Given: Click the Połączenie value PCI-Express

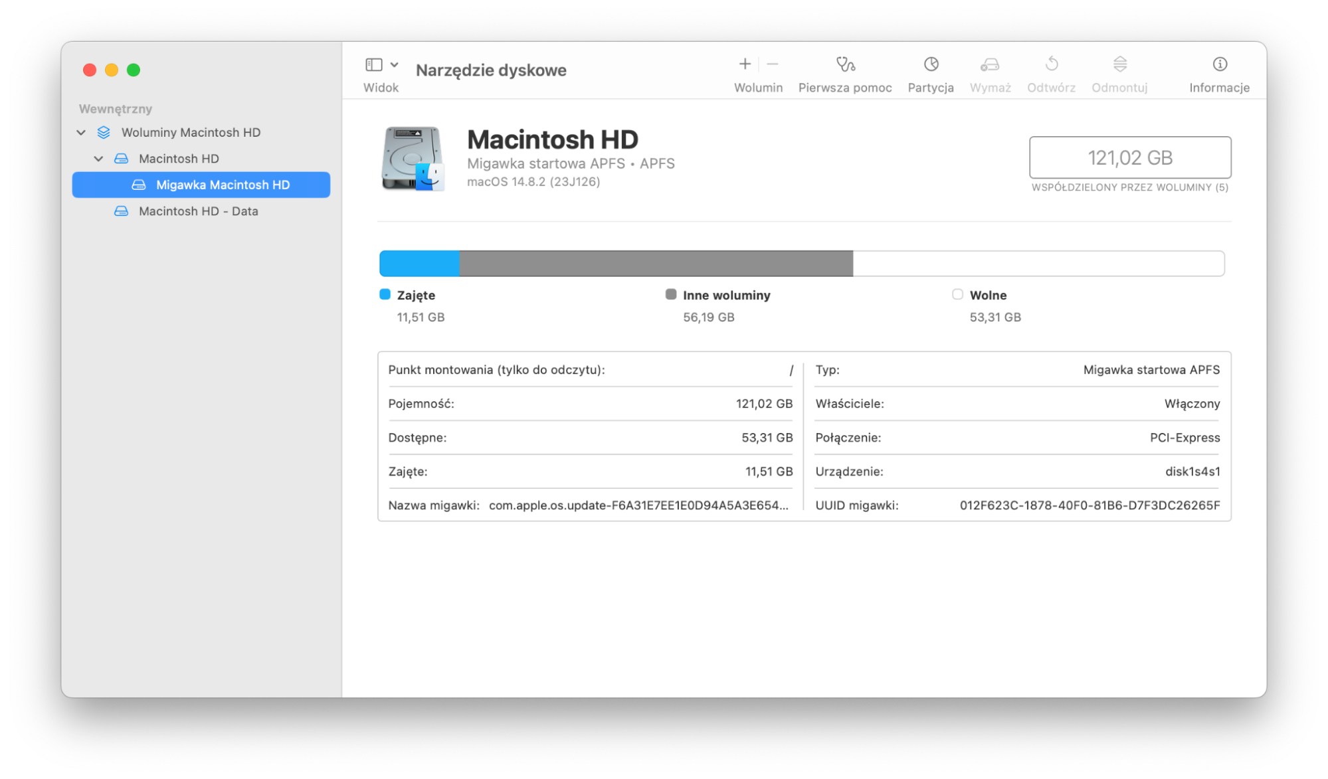Looking at the screenshot, I should pos(1185,438).
